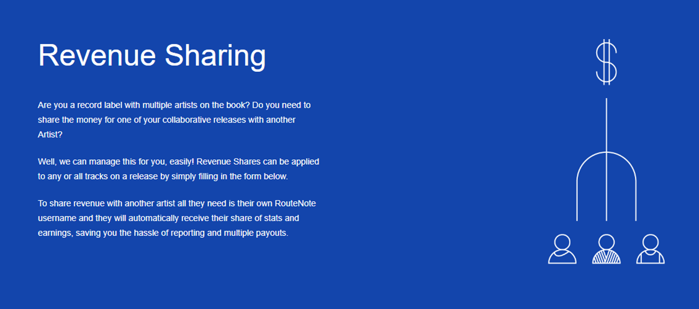Click the "Revenue Sharing" heading
Viewport: 699px width, 309px height.
(152, 56)
